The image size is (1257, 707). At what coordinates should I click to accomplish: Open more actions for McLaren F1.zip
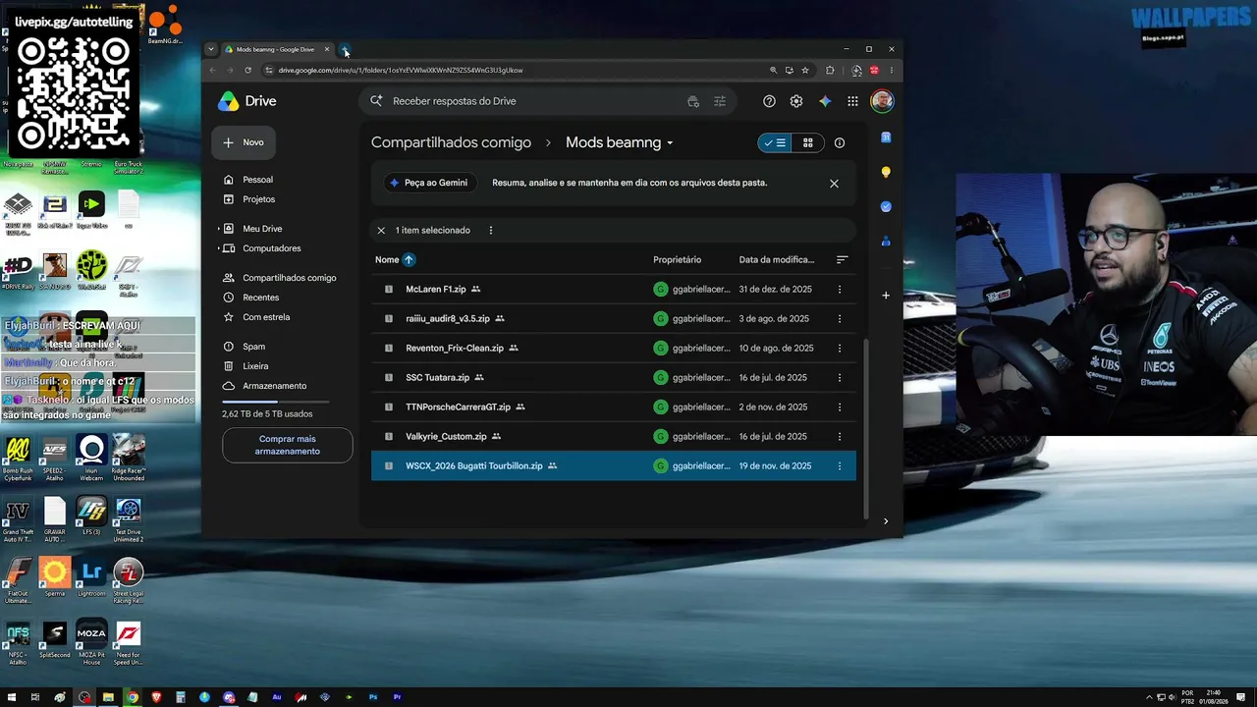(x=840, y=289)
